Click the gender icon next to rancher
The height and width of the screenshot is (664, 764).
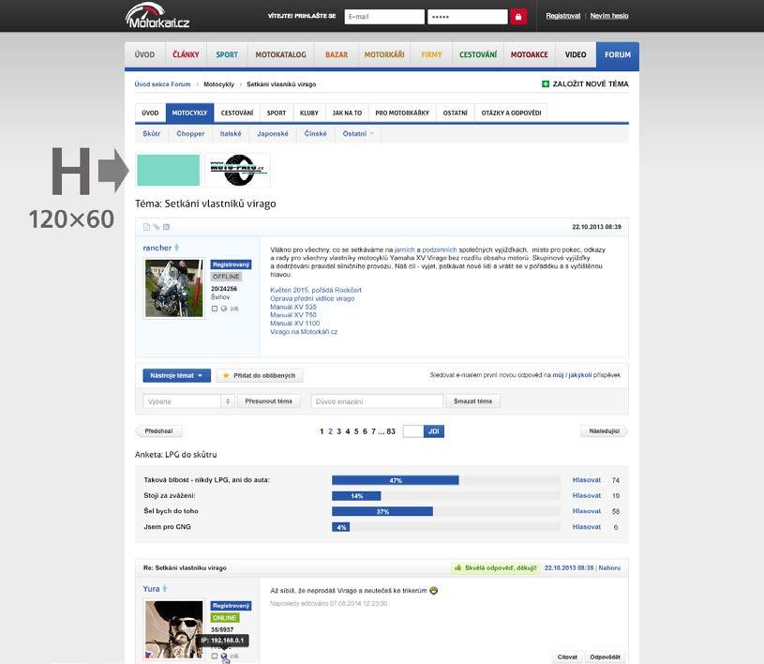(x=176, y=248)
